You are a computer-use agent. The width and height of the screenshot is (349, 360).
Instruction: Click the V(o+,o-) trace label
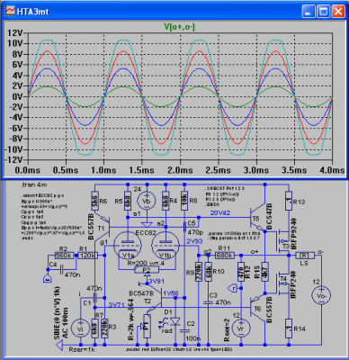(x=180, y=27)
